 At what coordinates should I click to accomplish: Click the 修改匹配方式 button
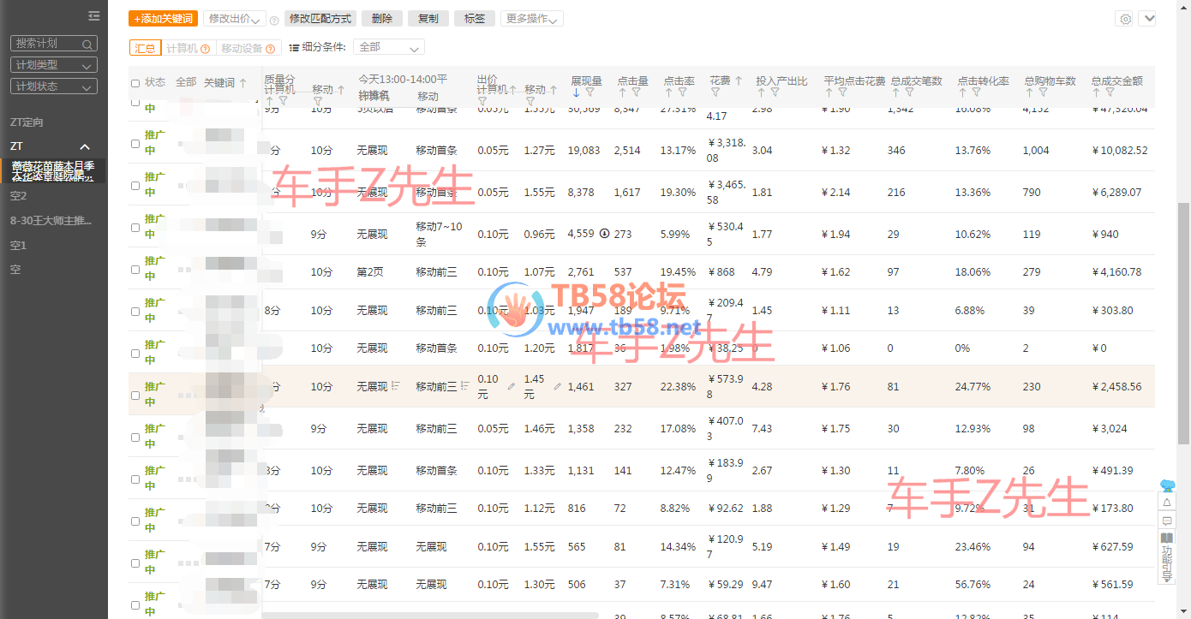[320, 19]
